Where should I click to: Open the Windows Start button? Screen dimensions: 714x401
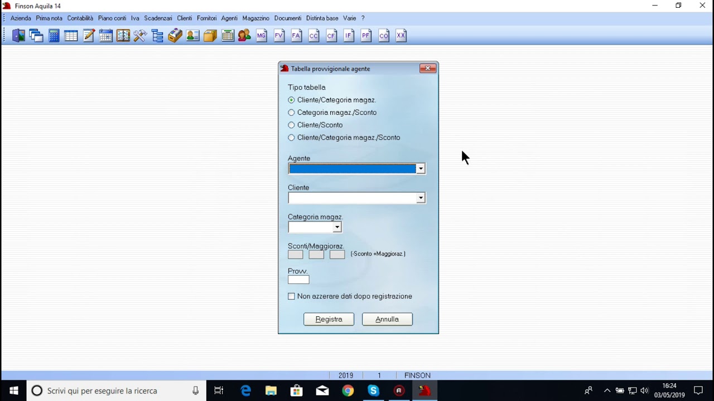[13, 391]
